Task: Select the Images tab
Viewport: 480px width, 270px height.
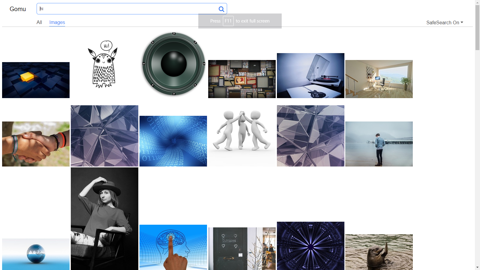Action: (x=57, y=22)
